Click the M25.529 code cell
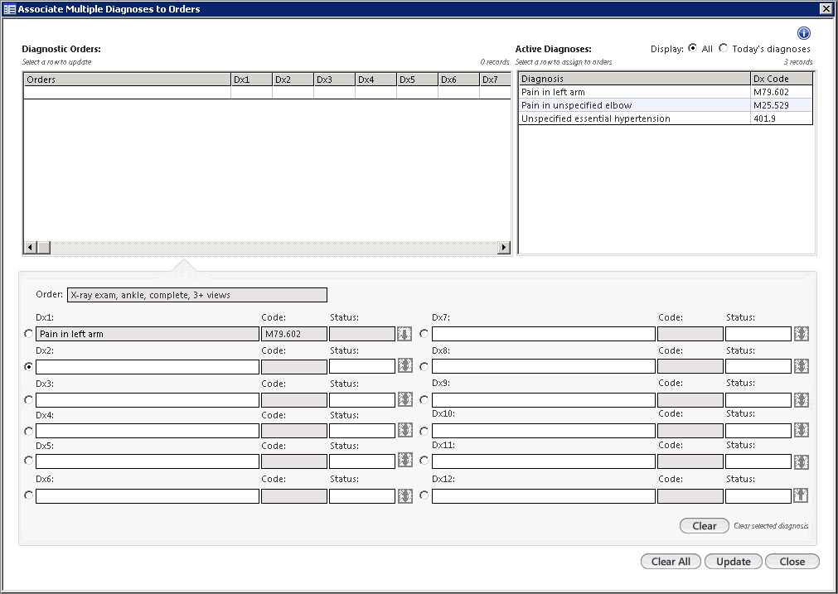Image resolution: width=838 pixels, height=594 pixels. tap(782, 105)
